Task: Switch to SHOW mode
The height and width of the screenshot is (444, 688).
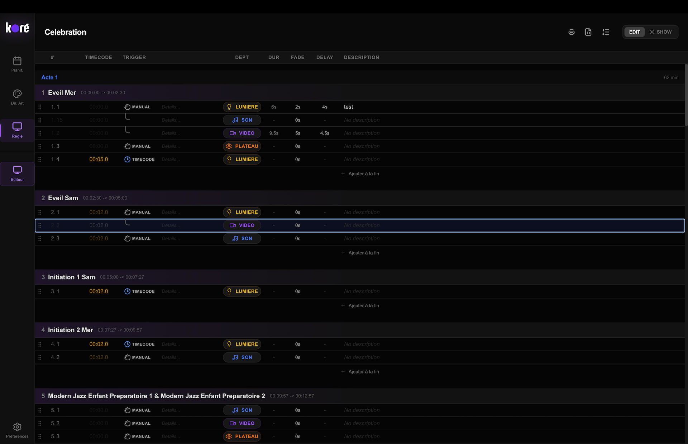Action: pyautogui.click(x=661, y=32)
